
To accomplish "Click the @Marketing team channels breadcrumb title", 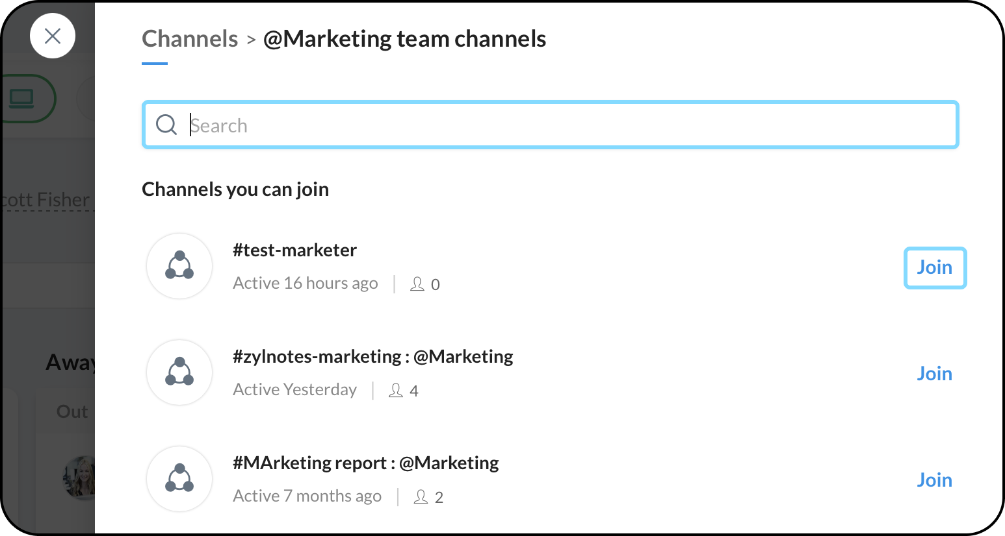I will [x=404, y=39].
